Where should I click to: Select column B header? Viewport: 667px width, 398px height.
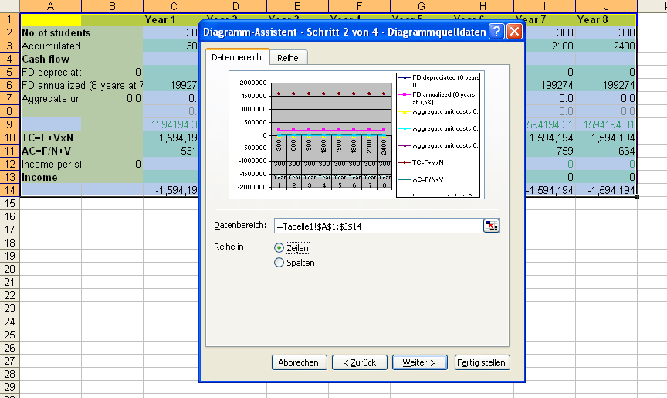pyautogui.click(x=112, y=6)
